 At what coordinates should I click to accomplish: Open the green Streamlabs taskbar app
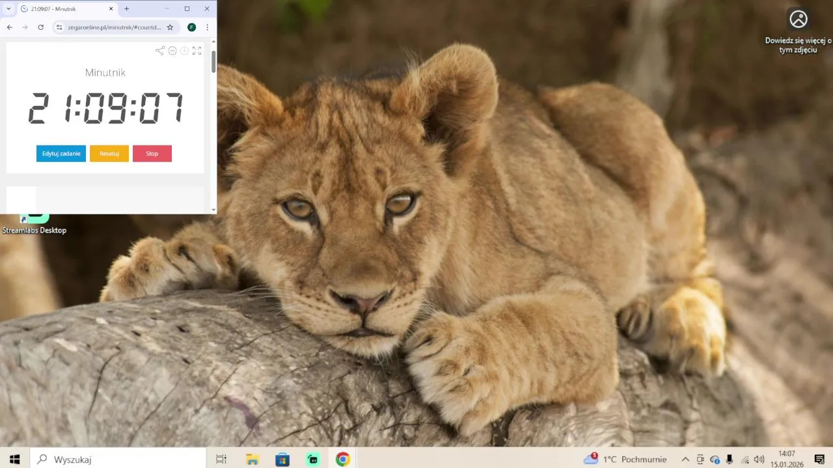313,459
